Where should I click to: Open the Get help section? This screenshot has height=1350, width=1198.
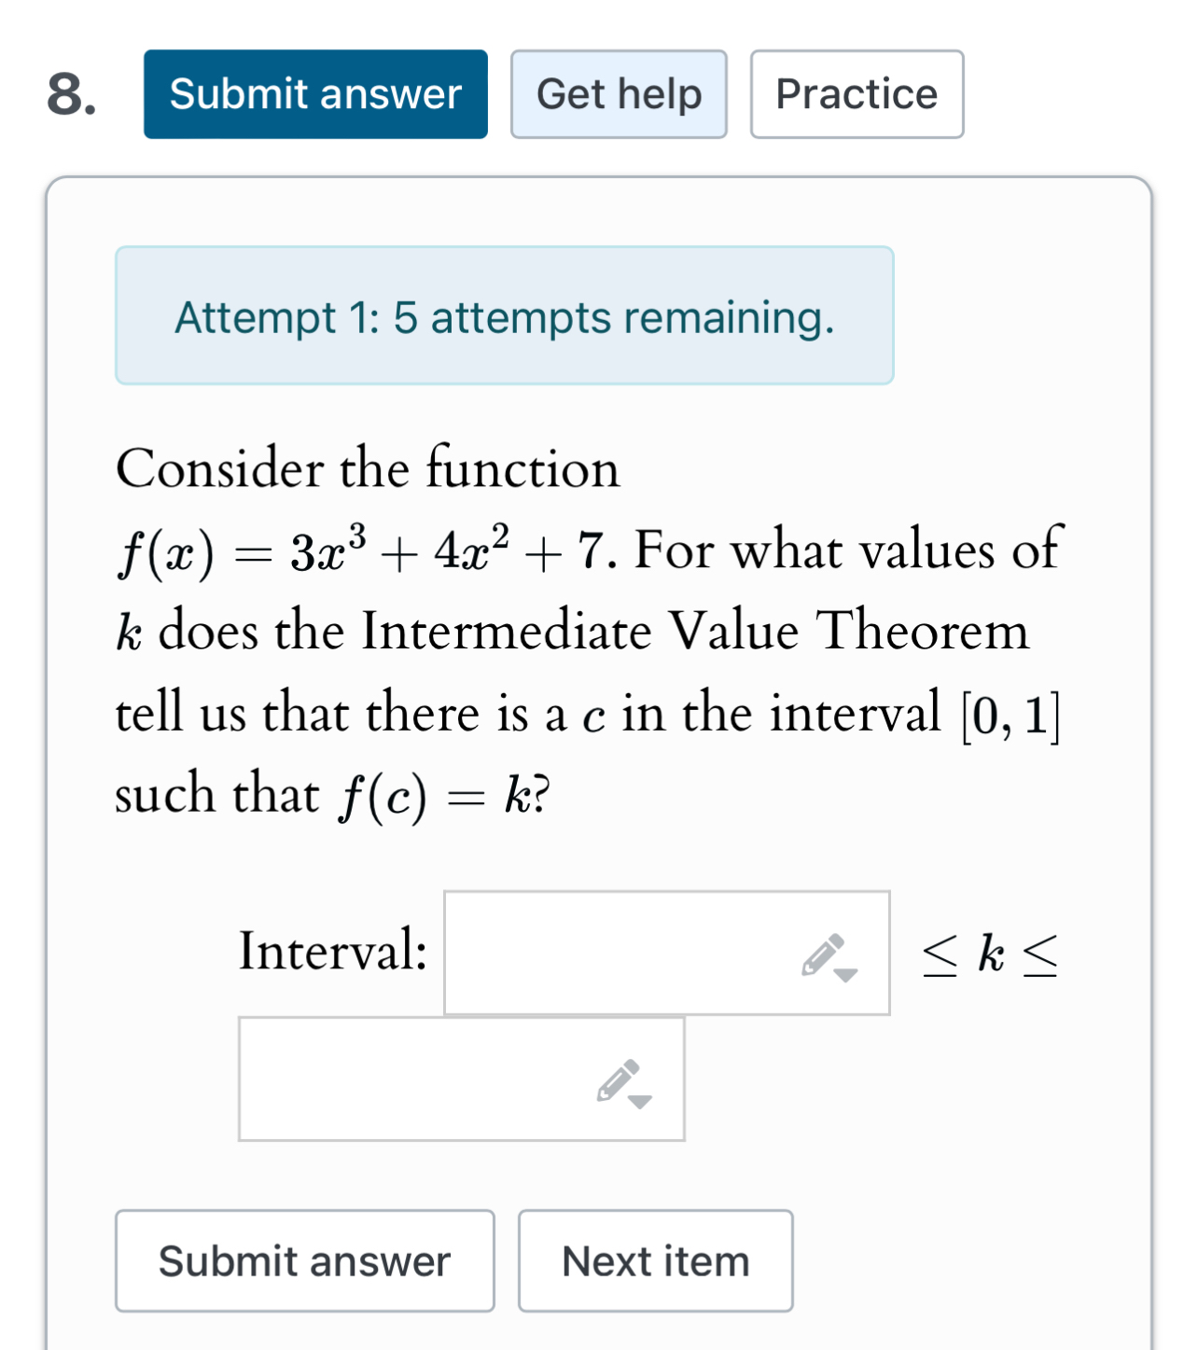coord(619,93)
